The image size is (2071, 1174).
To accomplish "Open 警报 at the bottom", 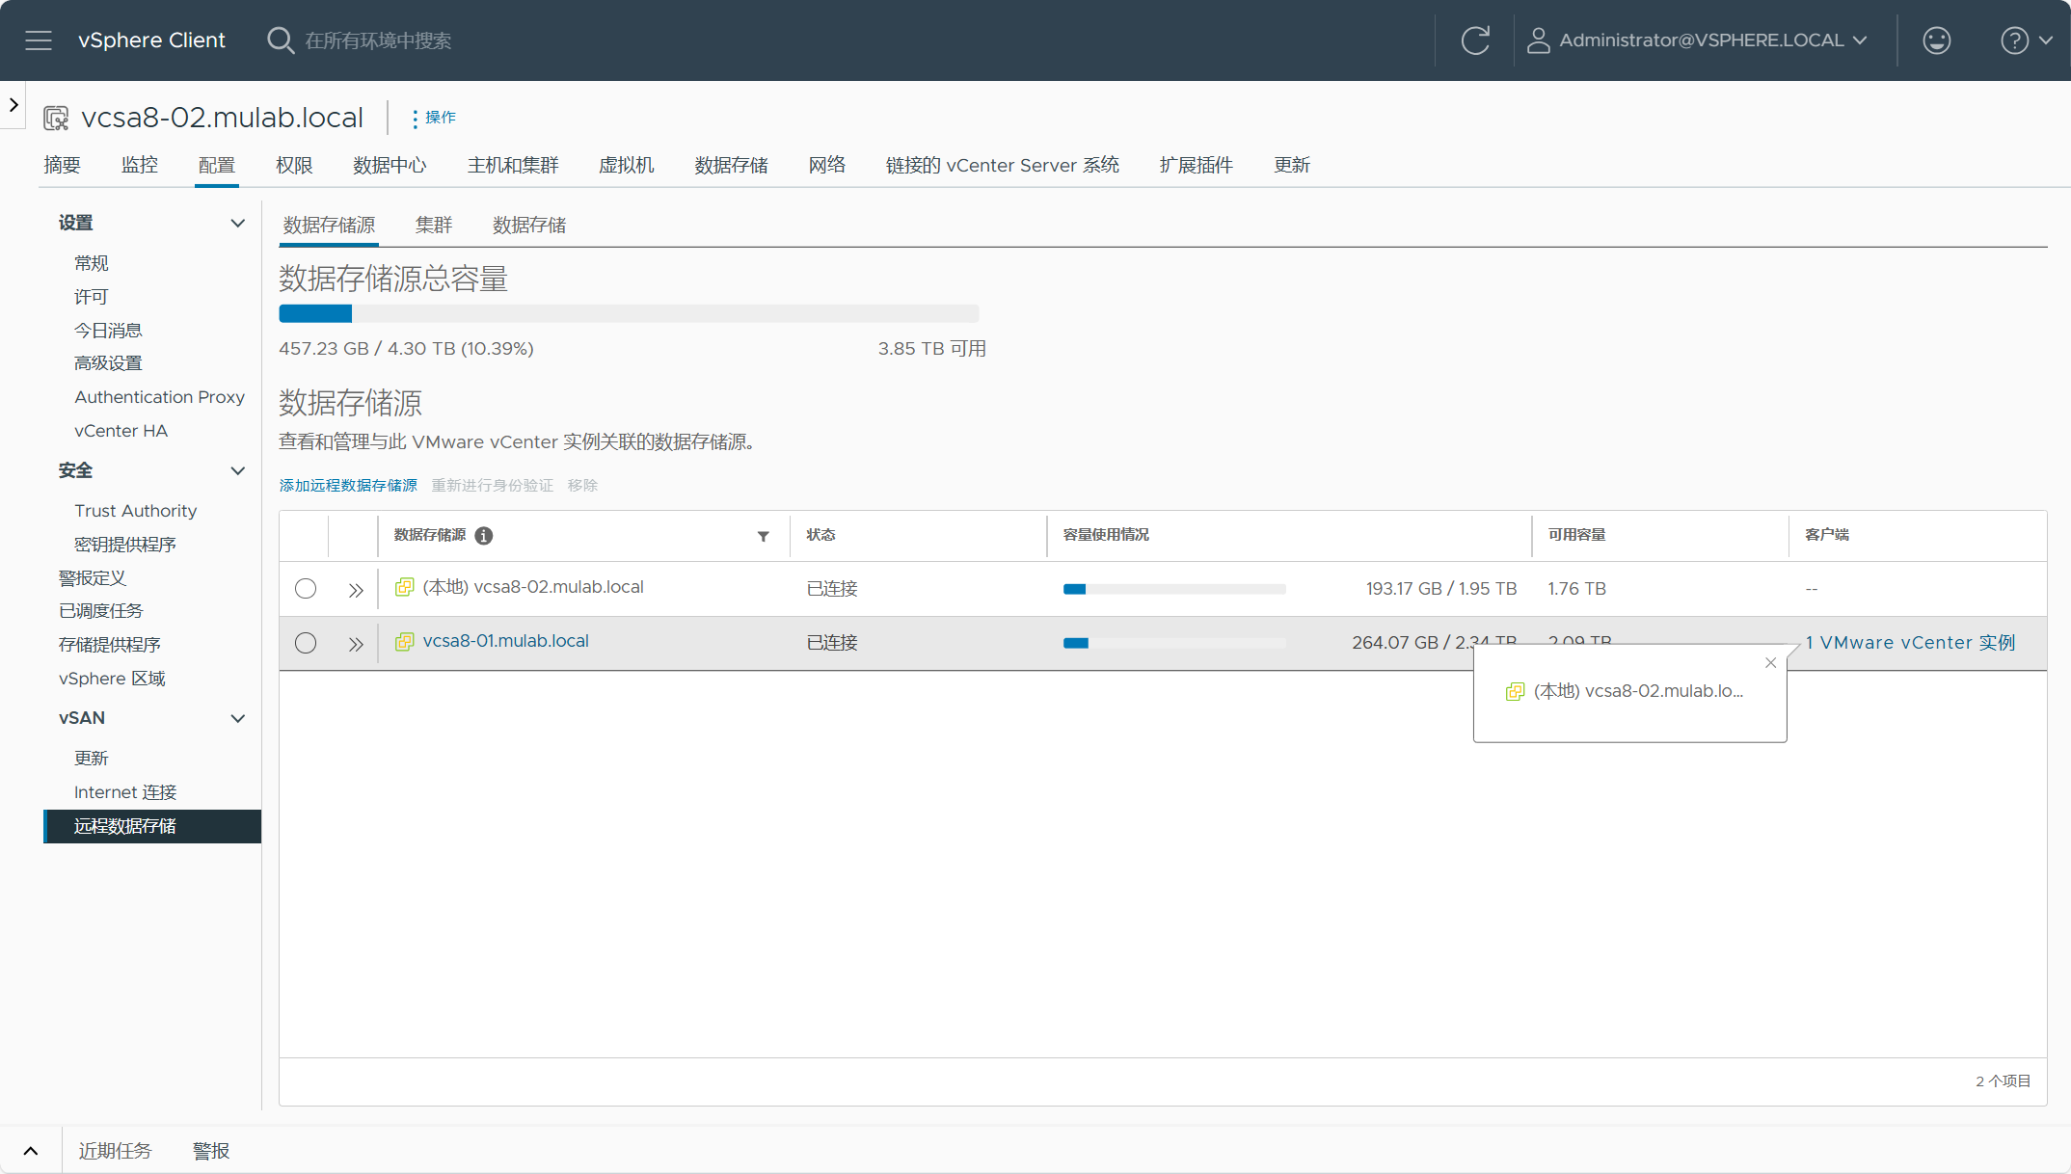I will (211, 1151).
